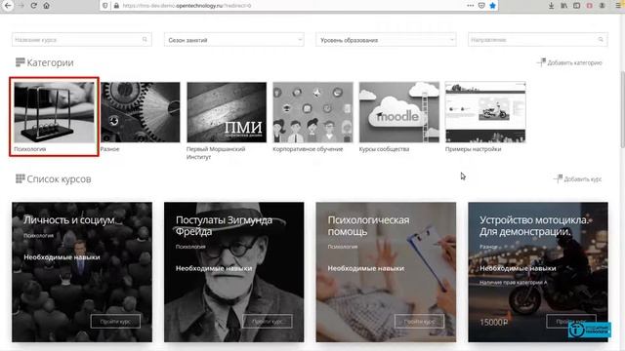625x351 pixels.
Task: Open the Психологическая помощь course title
Action: click(x=368, y=225)
